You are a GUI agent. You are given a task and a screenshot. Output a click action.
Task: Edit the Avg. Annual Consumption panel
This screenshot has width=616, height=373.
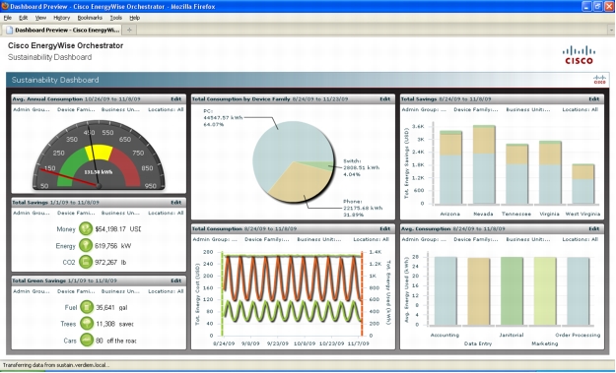coord(176,99)
